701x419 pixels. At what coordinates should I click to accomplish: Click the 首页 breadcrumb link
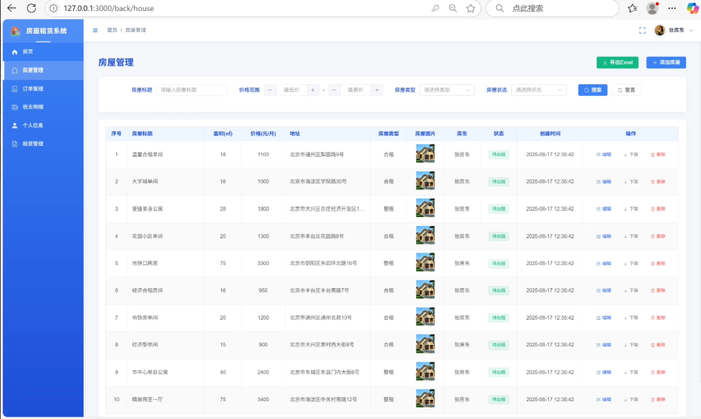112,30
